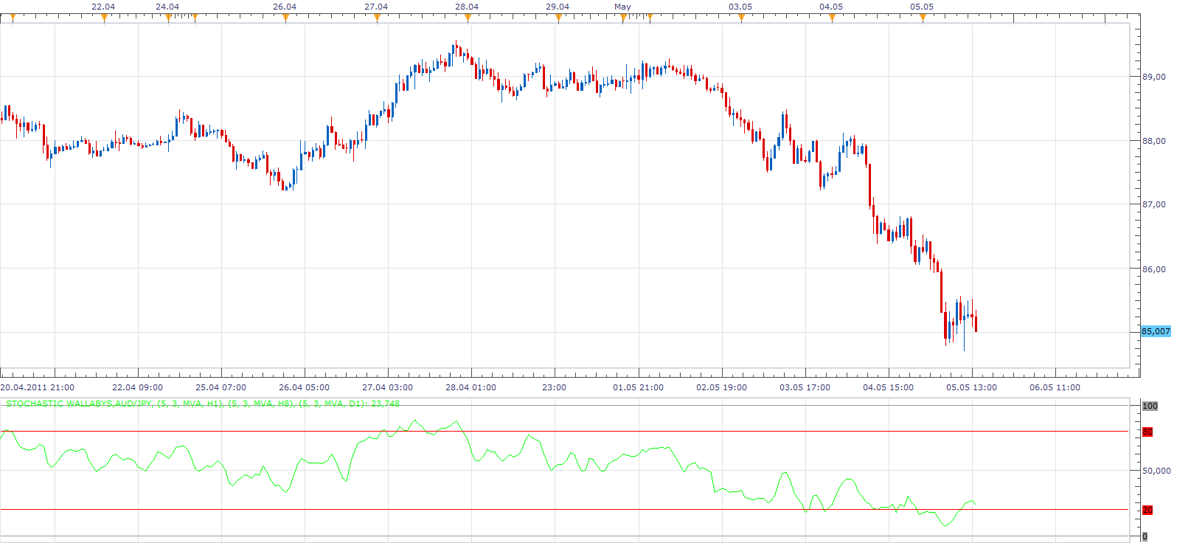Screen dimensions: 1177x543
Task: Click the orange marker under 26.04
Action: tap(285, 18)
